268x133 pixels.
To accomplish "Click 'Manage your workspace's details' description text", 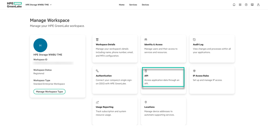I will click(x=115, y=52).
